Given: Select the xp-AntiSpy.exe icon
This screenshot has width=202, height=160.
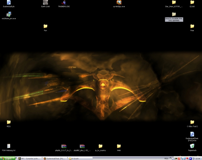Looking at the screenshot, I should [119, 4].
